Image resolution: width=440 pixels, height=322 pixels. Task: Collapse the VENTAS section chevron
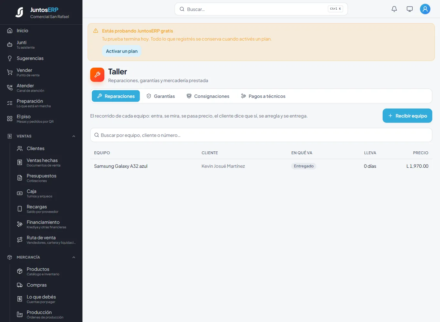pyautogui.click(x=74, y=136)
